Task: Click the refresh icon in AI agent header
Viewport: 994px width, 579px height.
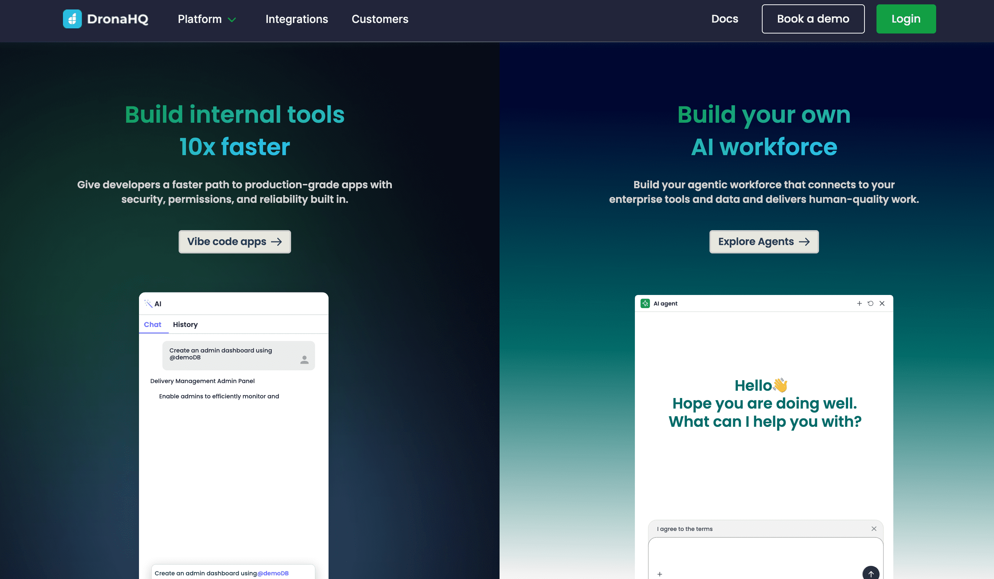Action: tap(871, 303)
